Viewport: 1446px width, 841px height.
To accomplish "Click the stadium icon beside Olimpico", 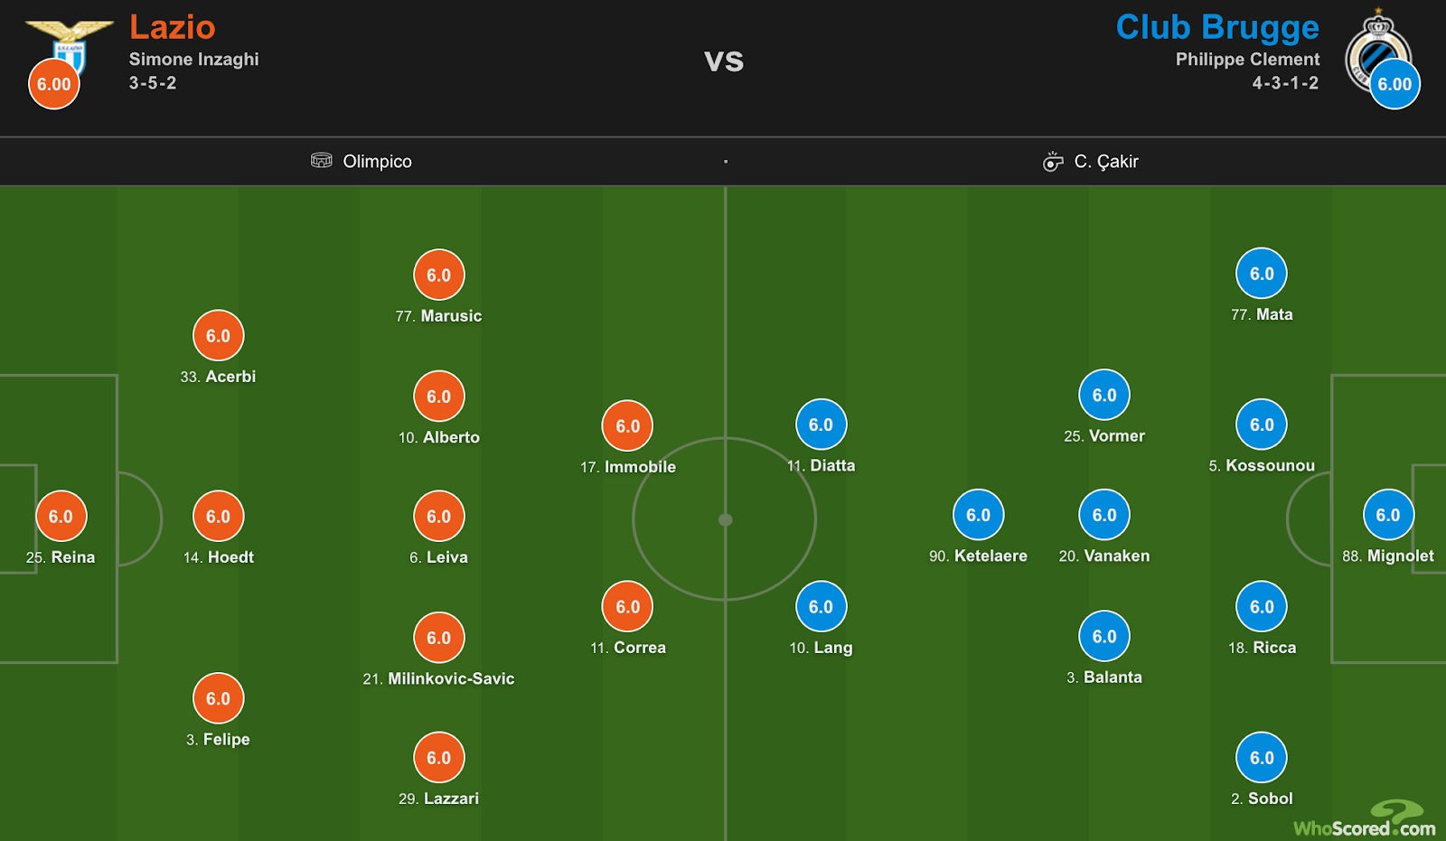I will tap(321, 160).
